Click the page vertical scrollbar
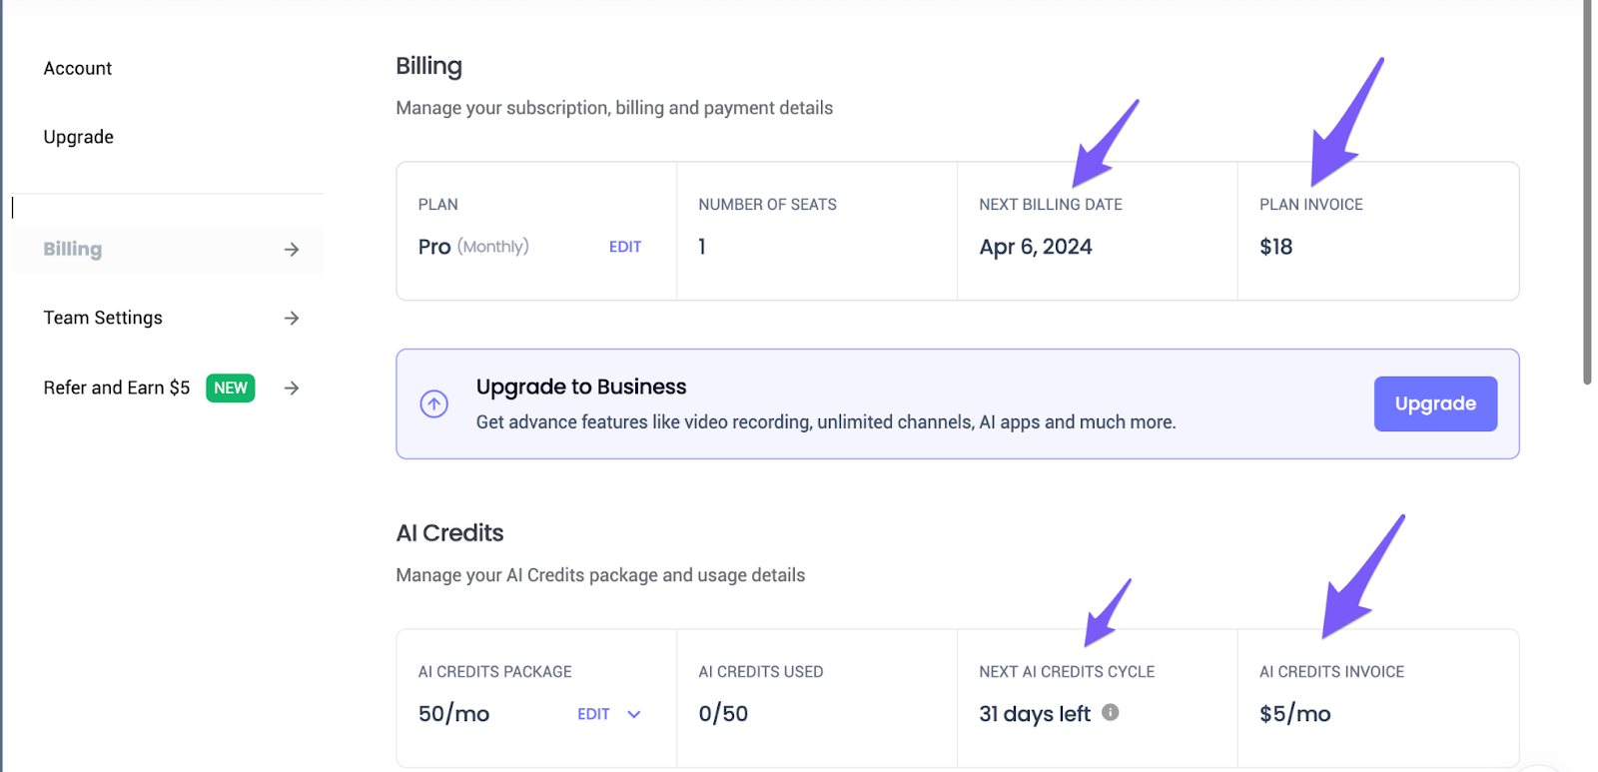 pos(1587,200)
